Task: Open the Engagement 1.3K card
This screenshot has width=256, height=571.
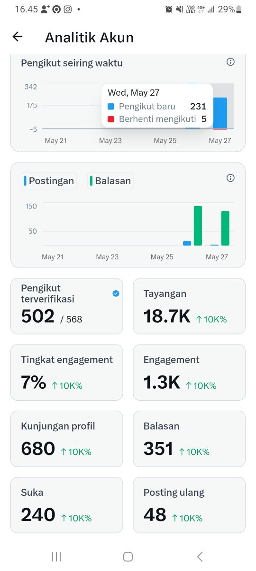Action: click(x=189, y=372)
